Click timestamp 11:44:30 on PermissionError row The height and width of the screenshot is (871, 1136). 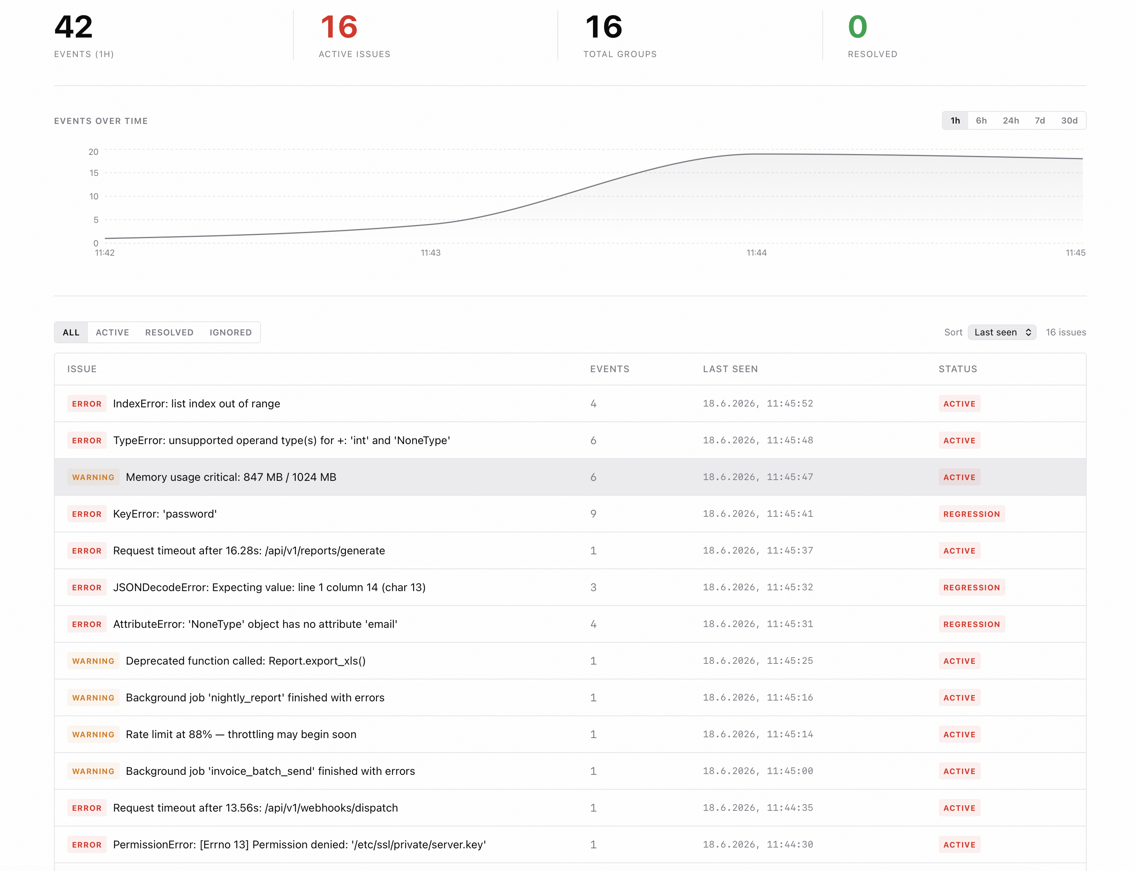758,844
